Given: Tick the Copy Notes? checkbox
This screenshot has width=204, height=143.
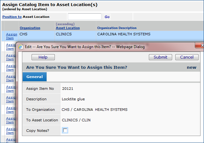Looking at the screenshot, I should click(x=65, y=130).
